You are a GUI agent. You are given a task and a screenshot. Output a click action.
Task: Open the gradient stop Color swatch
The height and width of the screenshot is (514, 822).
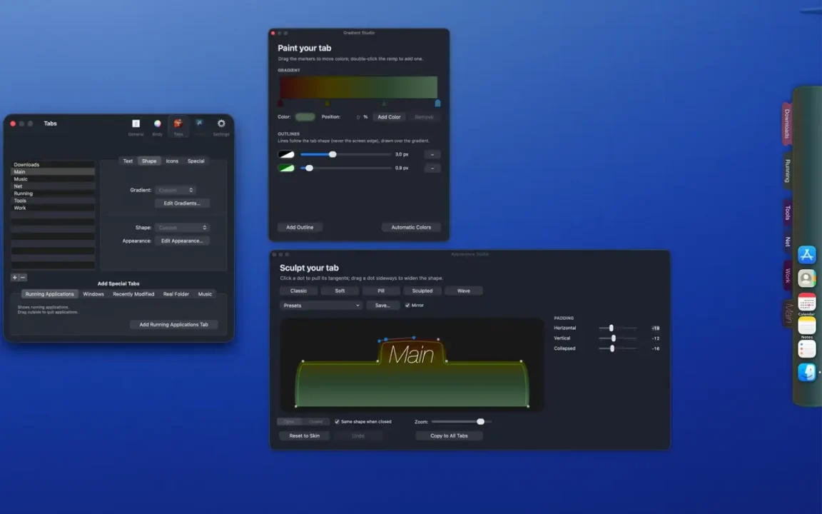[x=305, y=117]
